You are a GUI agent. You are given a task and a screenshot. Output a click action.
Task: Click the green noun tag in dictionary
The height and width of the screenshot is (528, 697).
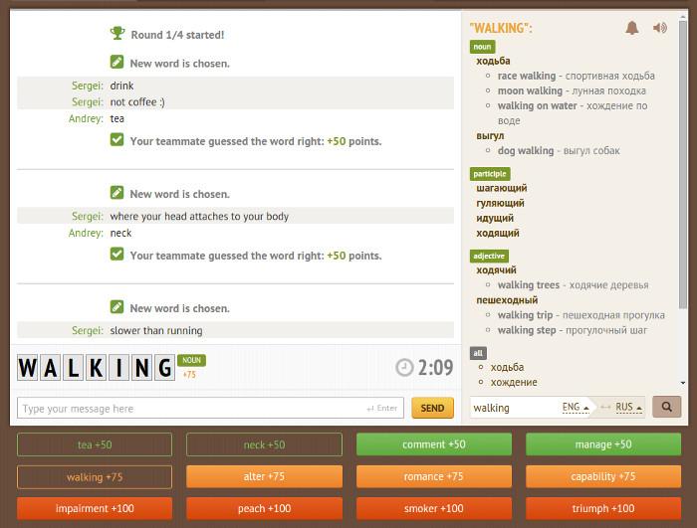pos(482,47)
